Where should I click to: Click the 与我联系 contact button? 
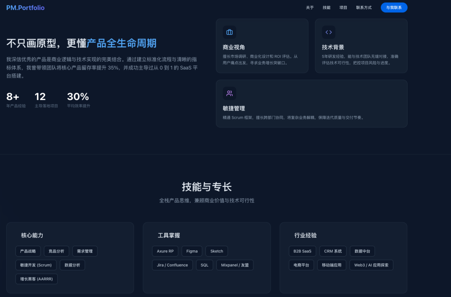pos(394,7)
